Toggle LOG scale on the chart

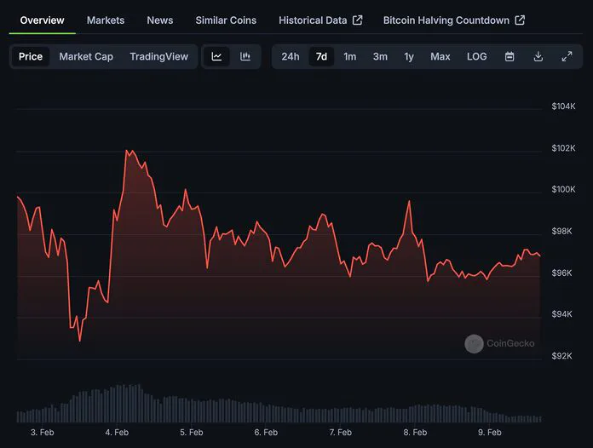tap(476, 57)
